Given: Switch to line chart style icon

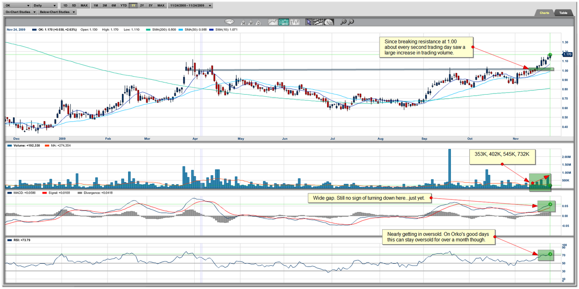Looking at the screenshot, I should pyautogui.click(x=272, y=22).
